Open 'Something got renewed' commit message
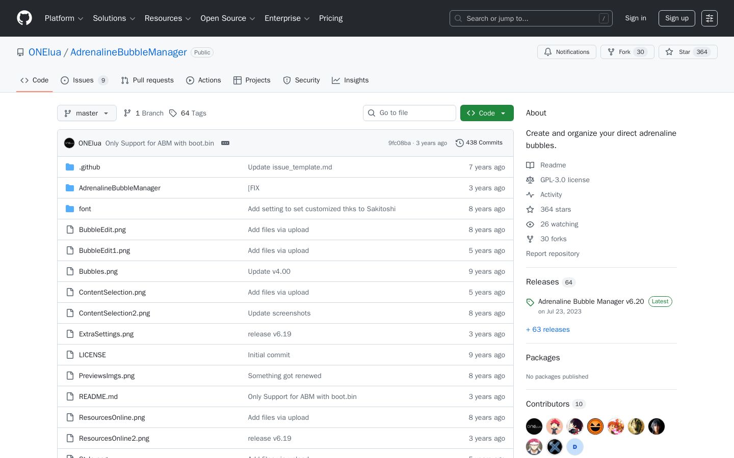Screen dimensions: 734x458 [284, 376]
